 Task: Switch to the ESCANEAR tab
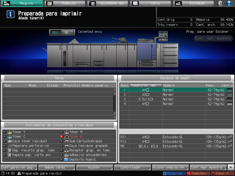(194, 4)
